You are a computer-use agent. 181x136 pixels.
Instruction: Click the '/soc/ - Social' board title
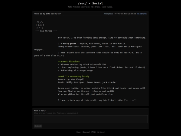pyautogui.click(x=90, y=3)
